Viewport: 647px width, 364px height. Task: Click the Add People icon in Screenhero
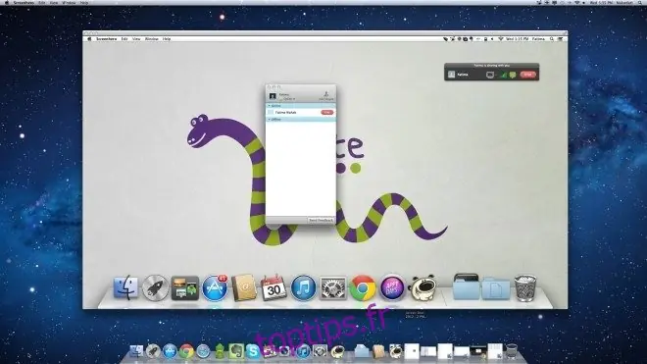tap(326, 96)
